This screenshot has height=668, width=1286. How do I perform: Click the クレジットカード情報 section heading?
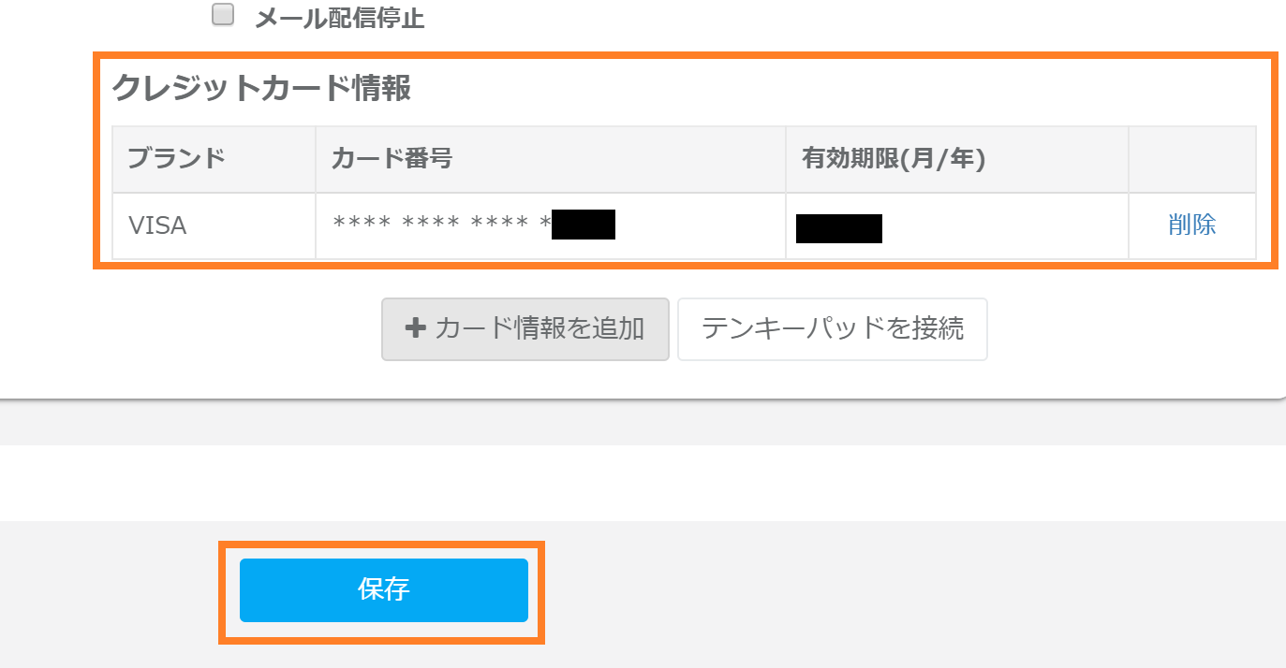[x=261, y=88]
